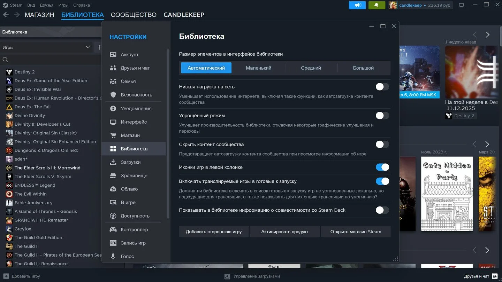Open Cats Hidden in Paris cover
Viewport: 502px width, 282px height.
(447, 194)
